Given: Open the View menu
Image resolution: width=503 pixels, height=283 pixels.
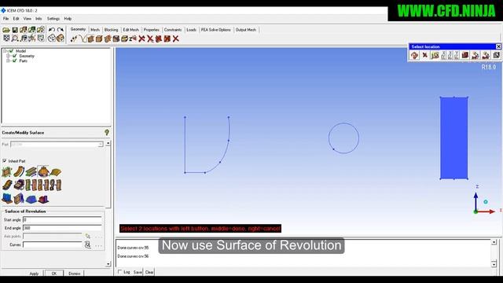Looking at the screenshot, I should click(28, 19).
